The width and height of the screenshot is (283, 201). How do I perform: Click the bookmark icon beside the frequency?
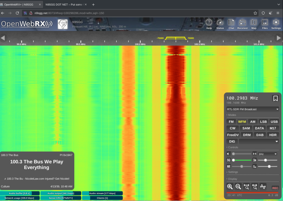[x=275, y=98]
